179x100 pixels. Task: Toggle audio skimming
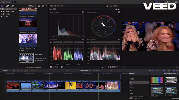(x=157, y=71)
